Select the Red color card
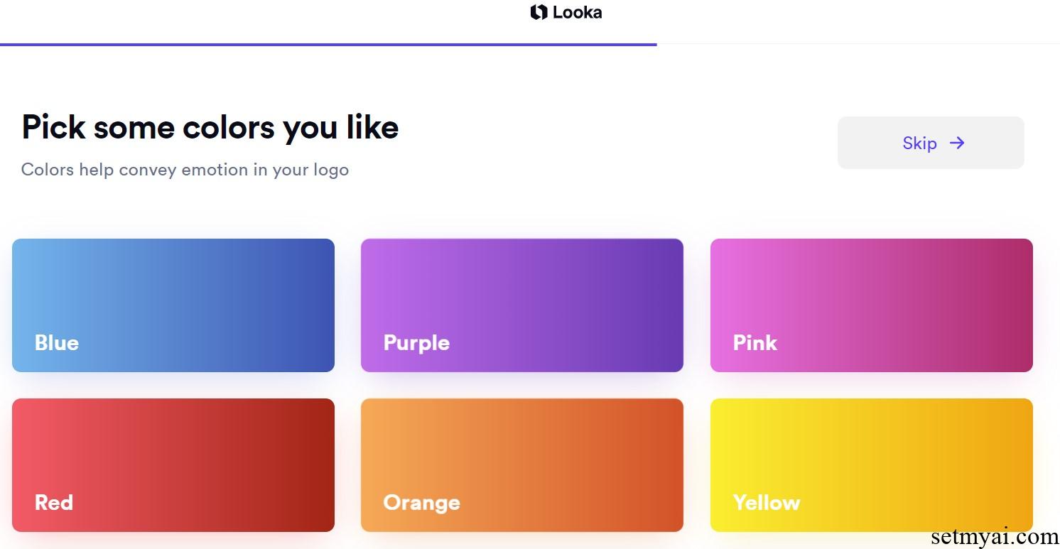The width and height of the screenshot is (1060, 549). point(173,465)
